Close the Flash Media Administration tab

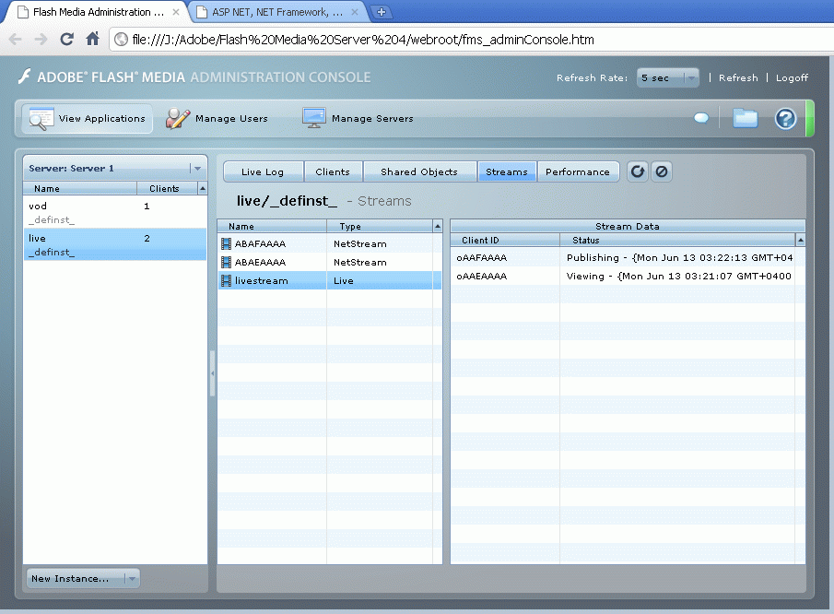click(175, 12)
